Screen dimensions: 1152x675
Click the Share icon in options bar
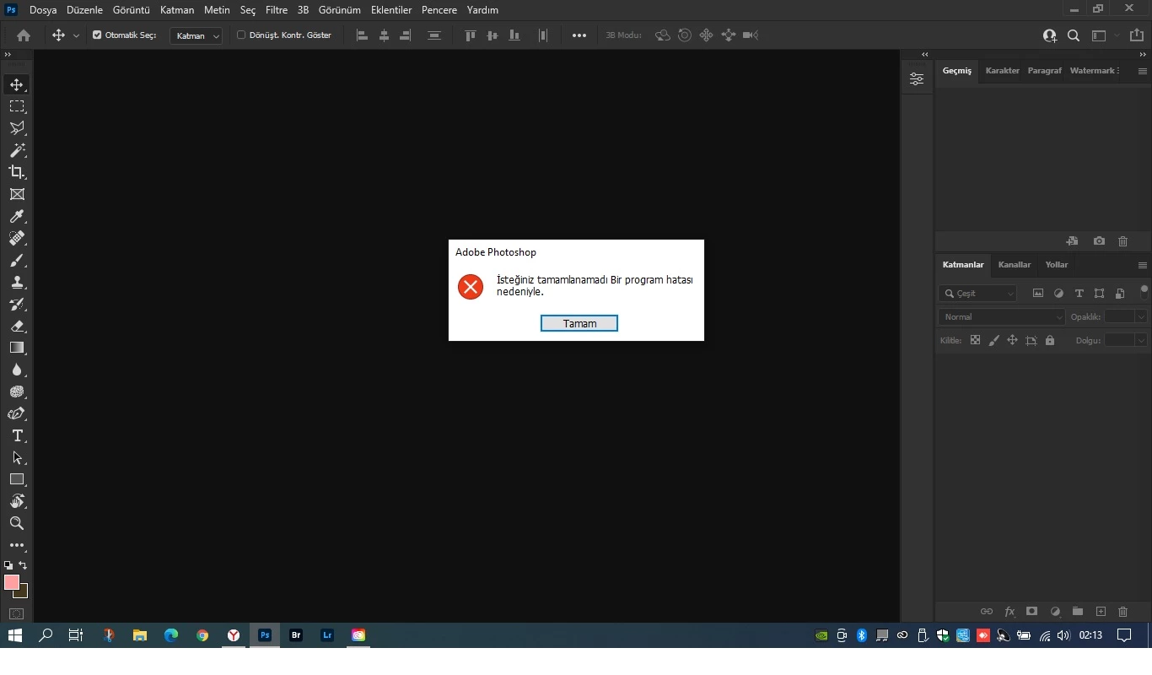point(1136,35)
